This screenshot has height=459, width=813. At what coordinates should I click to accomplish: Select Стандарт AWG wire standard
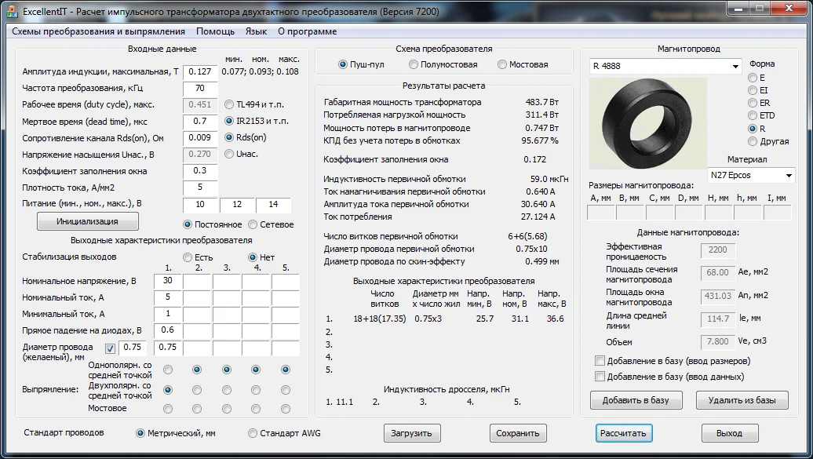click(253, 433)
